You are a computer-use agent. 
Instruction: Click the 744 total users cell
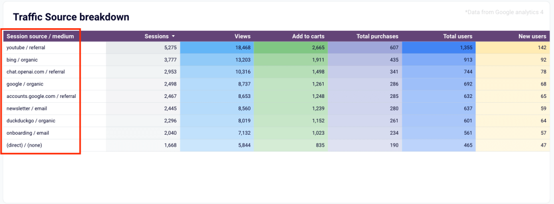click(439, 72)
